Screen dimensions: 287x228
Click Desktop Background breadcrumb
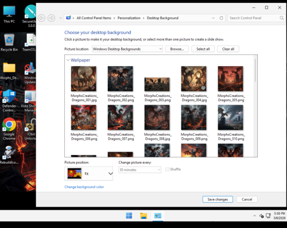click(x=162, y=18)
